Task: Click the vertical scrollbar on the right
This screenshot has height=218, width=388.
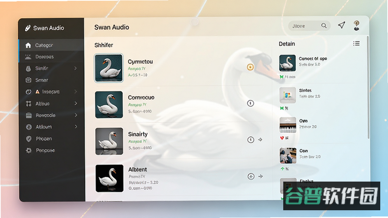Action: coord(368,87)
